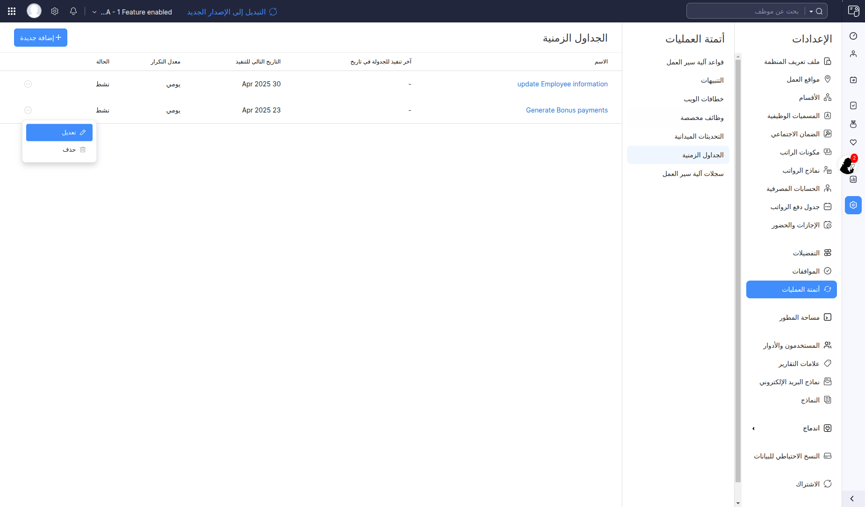Screen dimensions: 865x507
Task: Open the search filter dropdown arrow
Action: coord(811,11)
